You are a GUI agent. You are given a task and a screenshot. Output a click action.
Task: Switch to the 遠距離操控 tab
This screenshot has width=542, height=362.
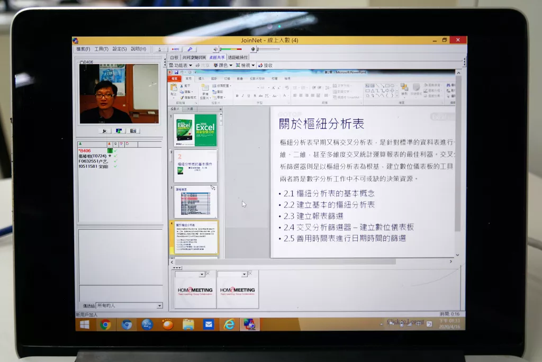click(x=238, y=57)
